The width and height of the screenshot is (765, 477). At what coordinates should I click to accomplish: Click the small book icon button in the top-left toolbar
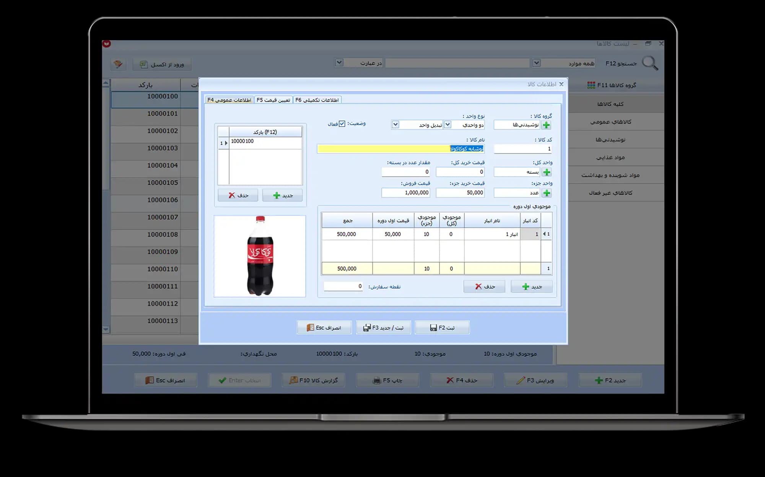pos(118,64)
